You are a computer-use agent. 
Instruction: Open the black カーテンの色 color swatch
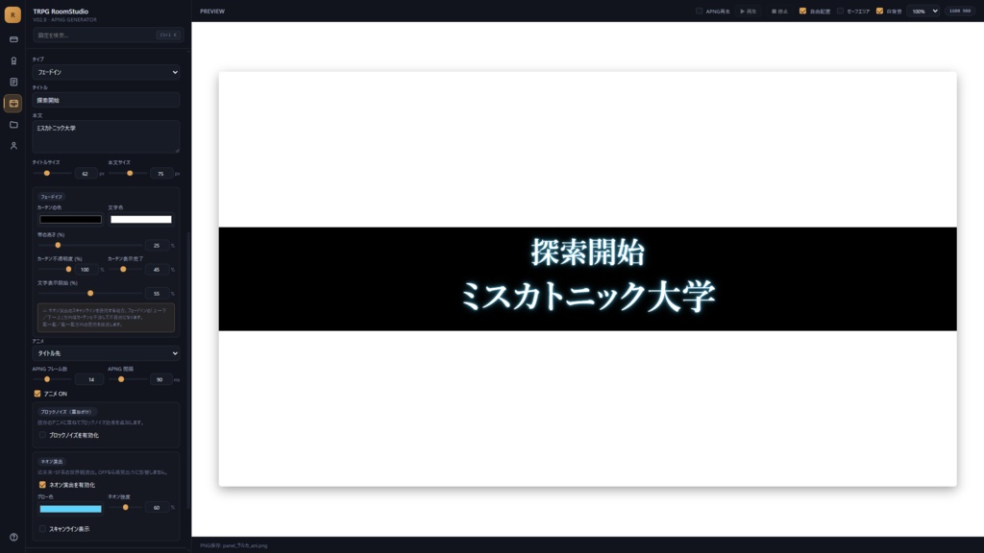[70, 220]
